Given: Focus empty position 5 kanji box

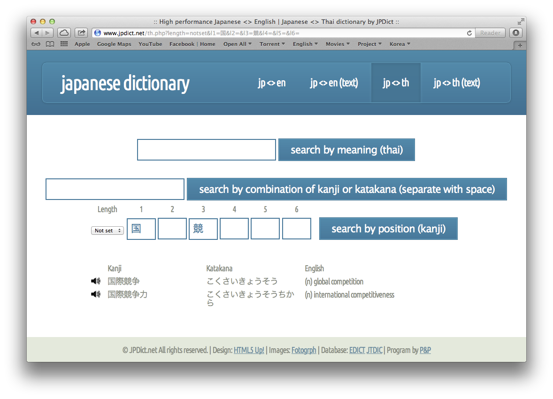Looking at the screenshot, I should [265, 229].
